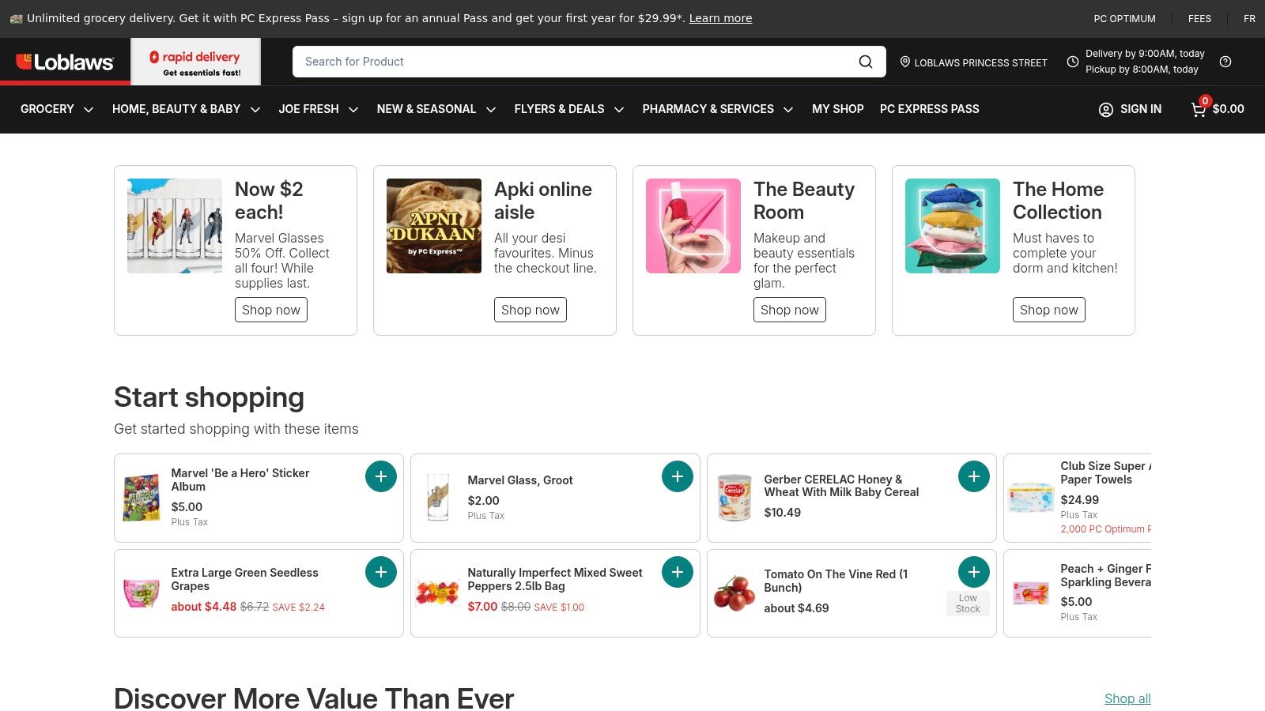
Task: Follow the Learn more link in banner
Action: (720, 18)
